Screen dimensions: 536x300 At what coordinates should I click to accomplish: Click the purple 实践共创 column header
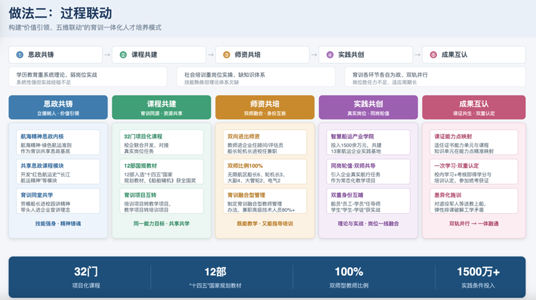point(368,107)
